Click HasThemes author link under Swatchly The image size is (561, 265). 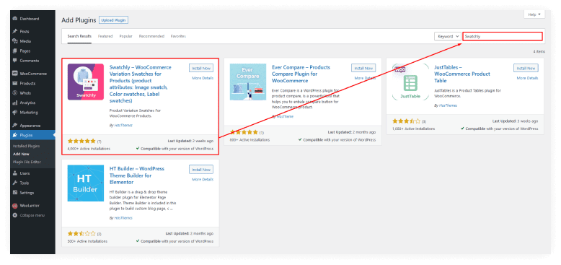[123, 126]
